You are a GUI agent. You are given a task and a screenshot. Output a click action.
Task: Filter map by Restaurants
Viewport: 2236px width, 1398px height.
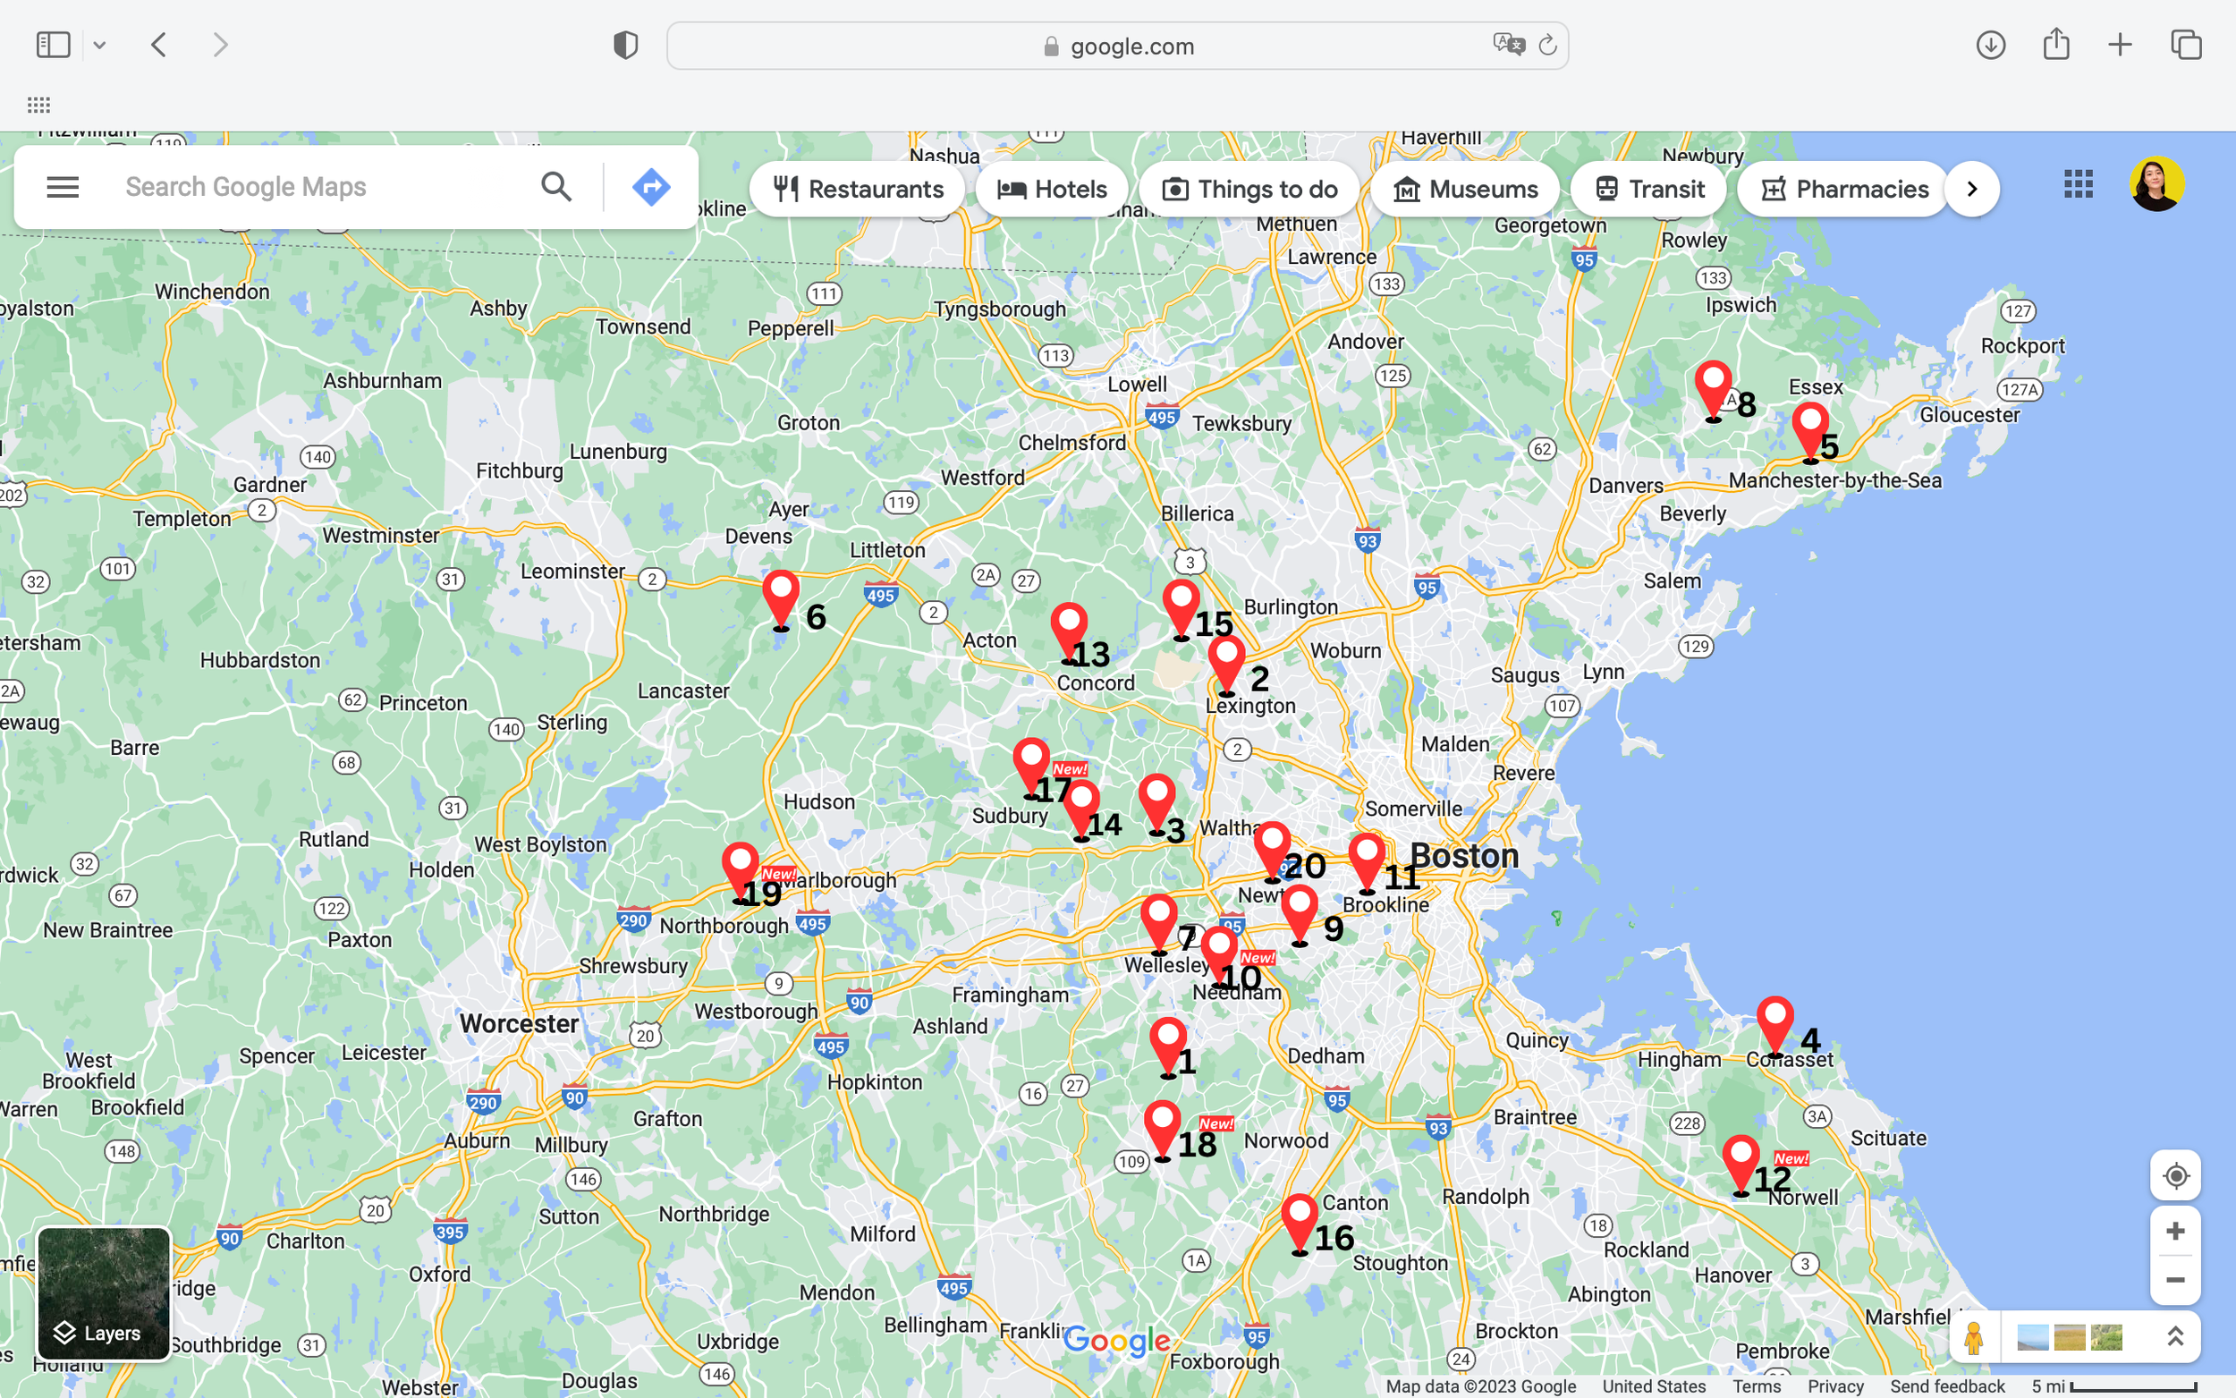[x=858, y=190]
